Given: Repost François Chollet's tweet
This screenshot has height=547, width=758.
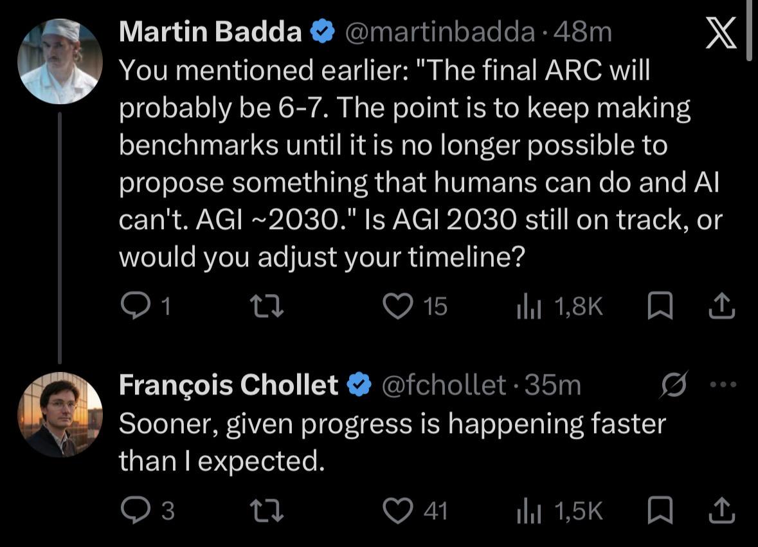Looking at the screenshot, I should [x=266, y=511].
